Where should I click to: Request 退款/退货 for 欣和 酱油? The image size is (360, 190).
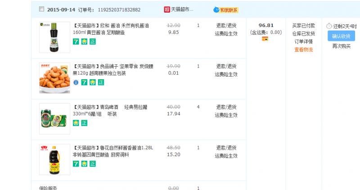tap(226, 26)
